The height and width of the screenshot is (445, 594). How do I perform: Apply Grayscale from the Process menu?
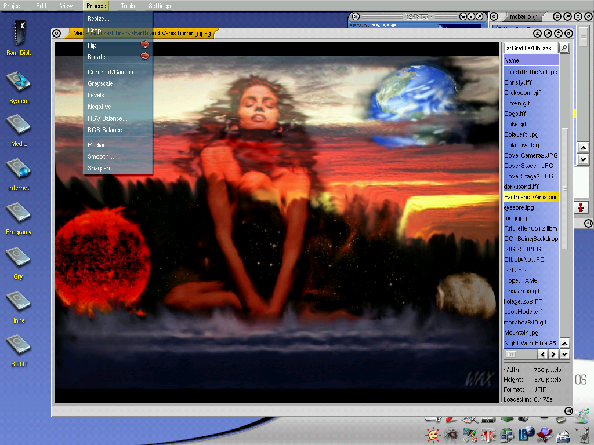(x=118, y=83)
